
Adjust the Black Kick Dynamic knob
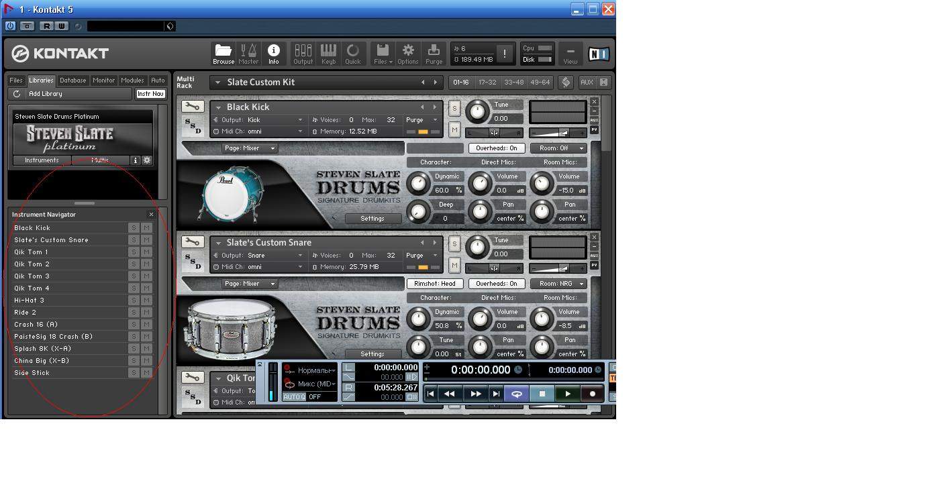pos(418,183)
